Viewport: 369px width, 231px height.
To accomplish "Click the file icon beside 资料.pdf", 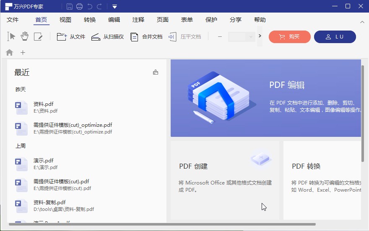I will pyautogui.click(x=21, y=108).
